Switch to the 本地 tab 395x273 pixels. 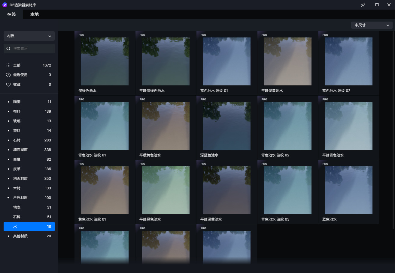coord(35,14)
